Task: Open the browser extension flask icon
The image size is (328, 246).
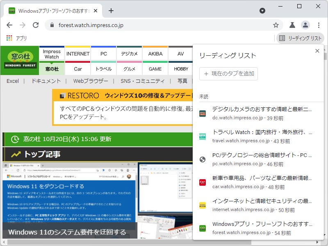Action: pyautogui.click(x=292, y=25)
